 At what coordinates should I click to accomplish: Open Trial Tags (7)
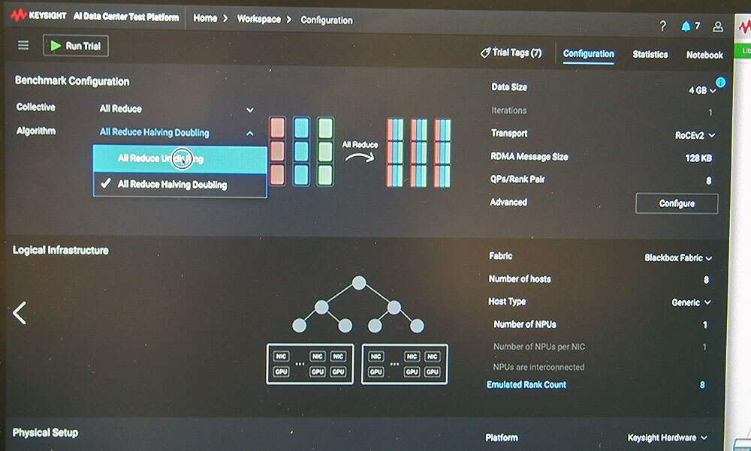(511, 53)
